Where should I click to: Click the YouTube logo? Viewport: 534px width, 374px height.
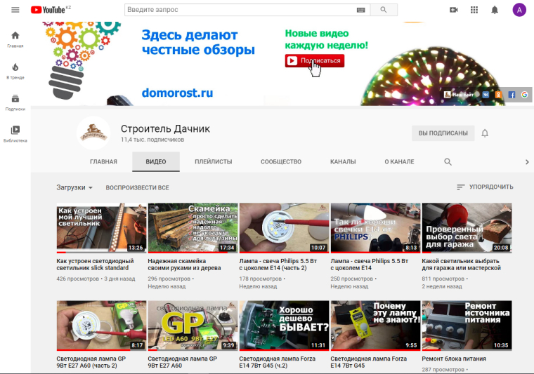(51, 10)
